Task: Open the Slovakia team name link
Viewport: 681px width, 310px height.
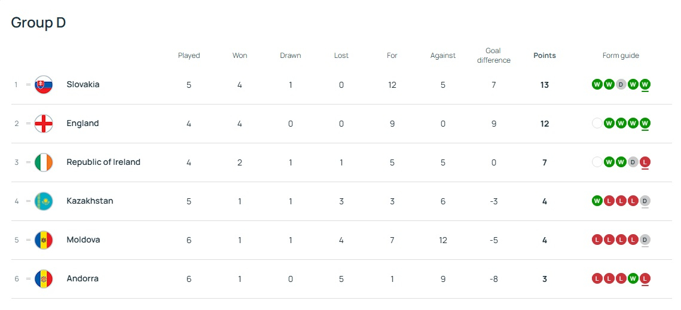Action: coord(83,85)
